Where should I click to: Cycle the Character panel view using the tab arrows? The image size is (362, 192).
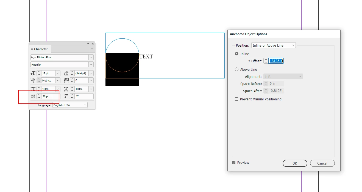pos(32,49)
